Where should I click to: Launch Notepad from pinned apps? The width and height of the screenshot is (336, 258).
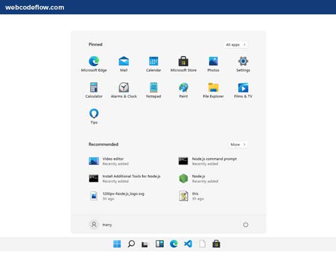tap(153, 90)
